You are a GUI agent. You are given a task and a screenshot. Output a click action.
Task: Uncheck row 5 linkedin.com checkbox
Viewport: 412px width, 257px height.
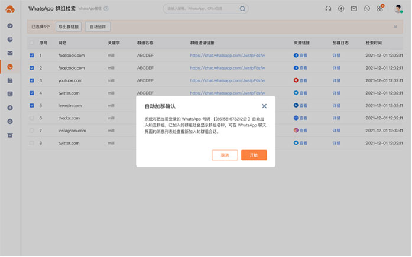click(x=31, y=106)
